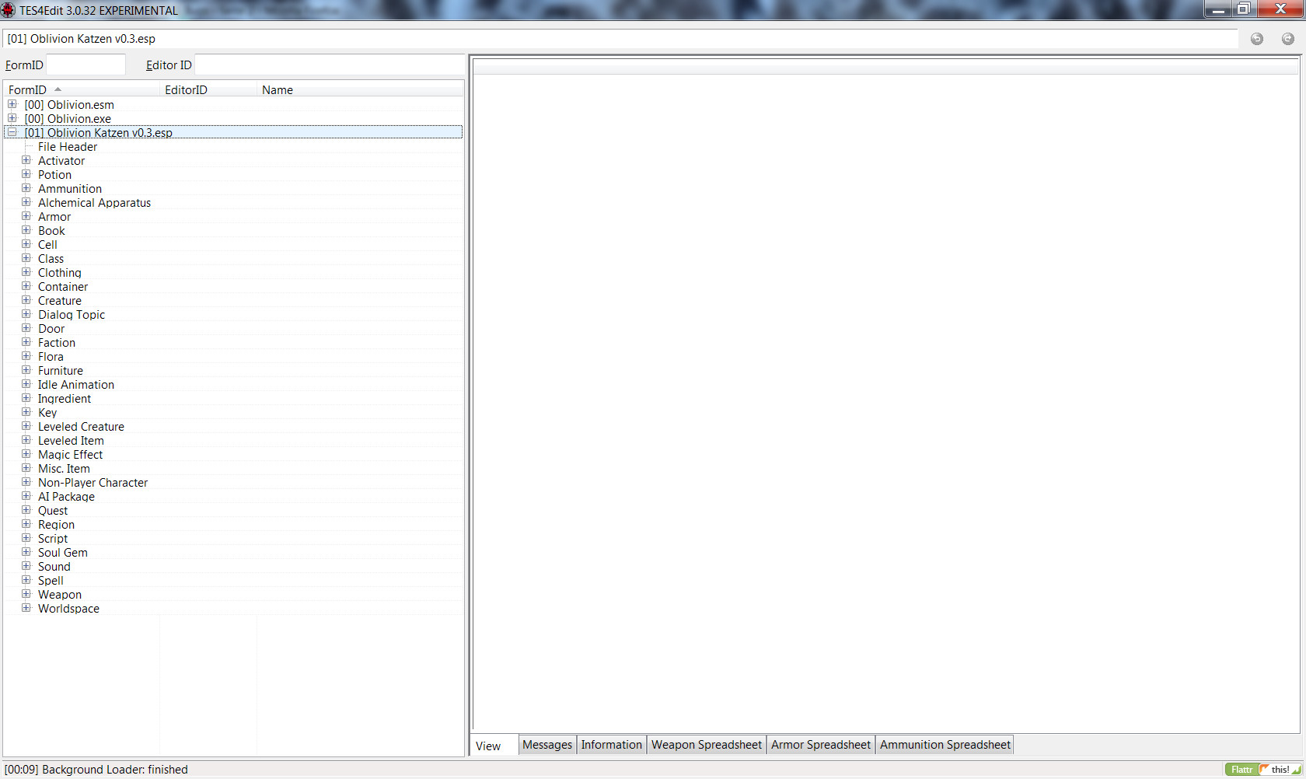
Task: Expand the Oblivion.esm file node
Action: click(12, 104)
